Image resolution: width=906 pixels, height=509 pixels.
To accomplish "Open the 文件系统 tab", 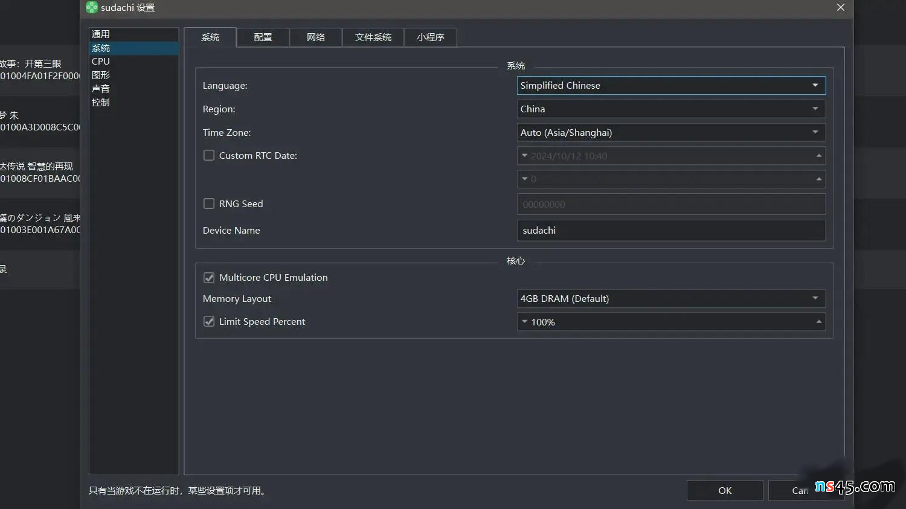I will tap(373, 37).
